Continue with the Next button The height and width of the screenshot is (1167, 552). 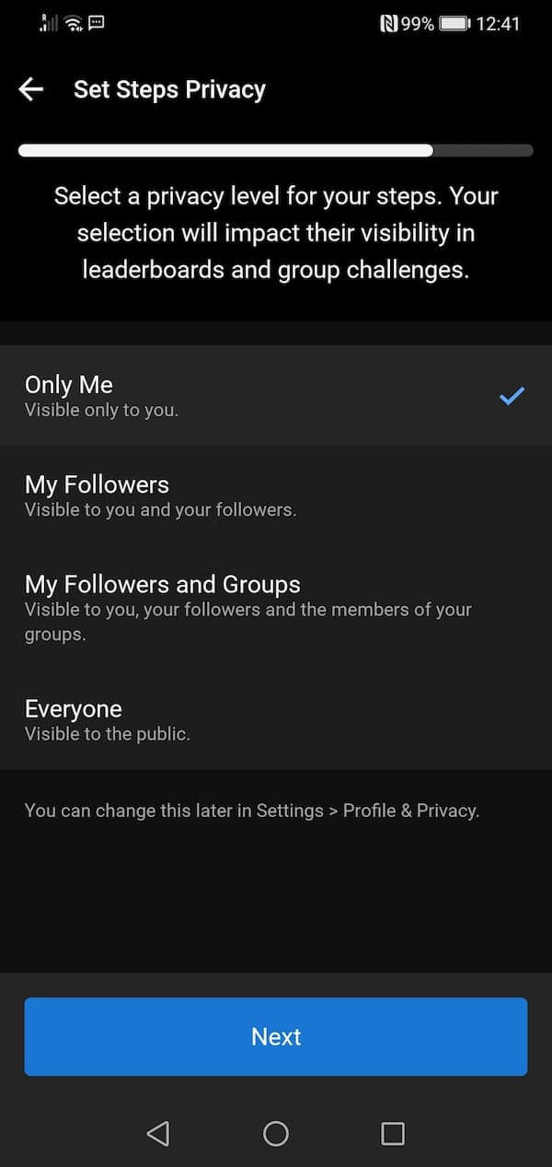(x=276, y=1036)
